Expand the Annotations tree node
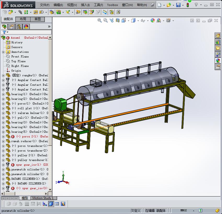 [3, 52]
